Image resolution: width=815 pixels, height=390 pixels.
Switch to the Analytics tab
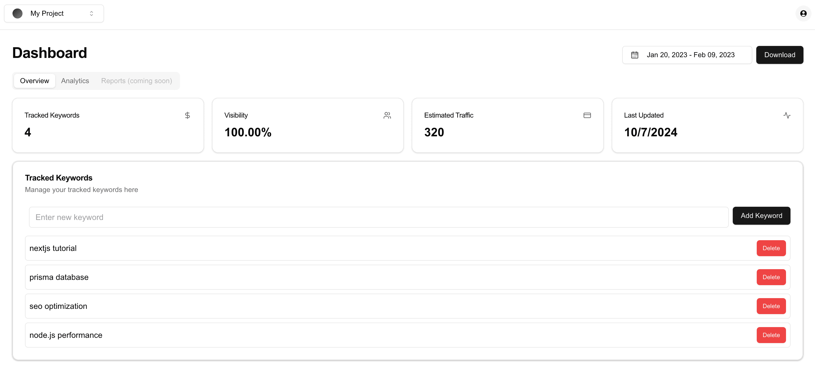pyautogui.click(x=75, y=81)
